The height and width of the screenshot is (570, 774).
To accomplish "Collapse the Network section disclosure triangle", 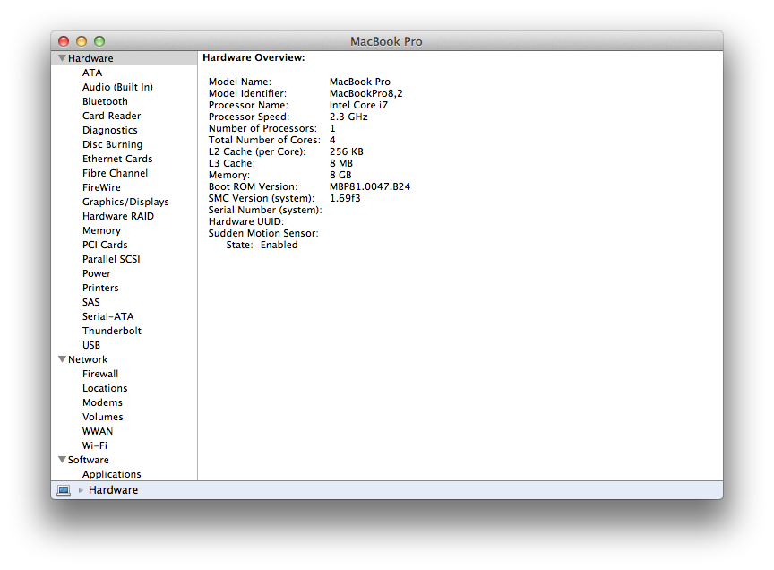I will (x=62, y=359).
